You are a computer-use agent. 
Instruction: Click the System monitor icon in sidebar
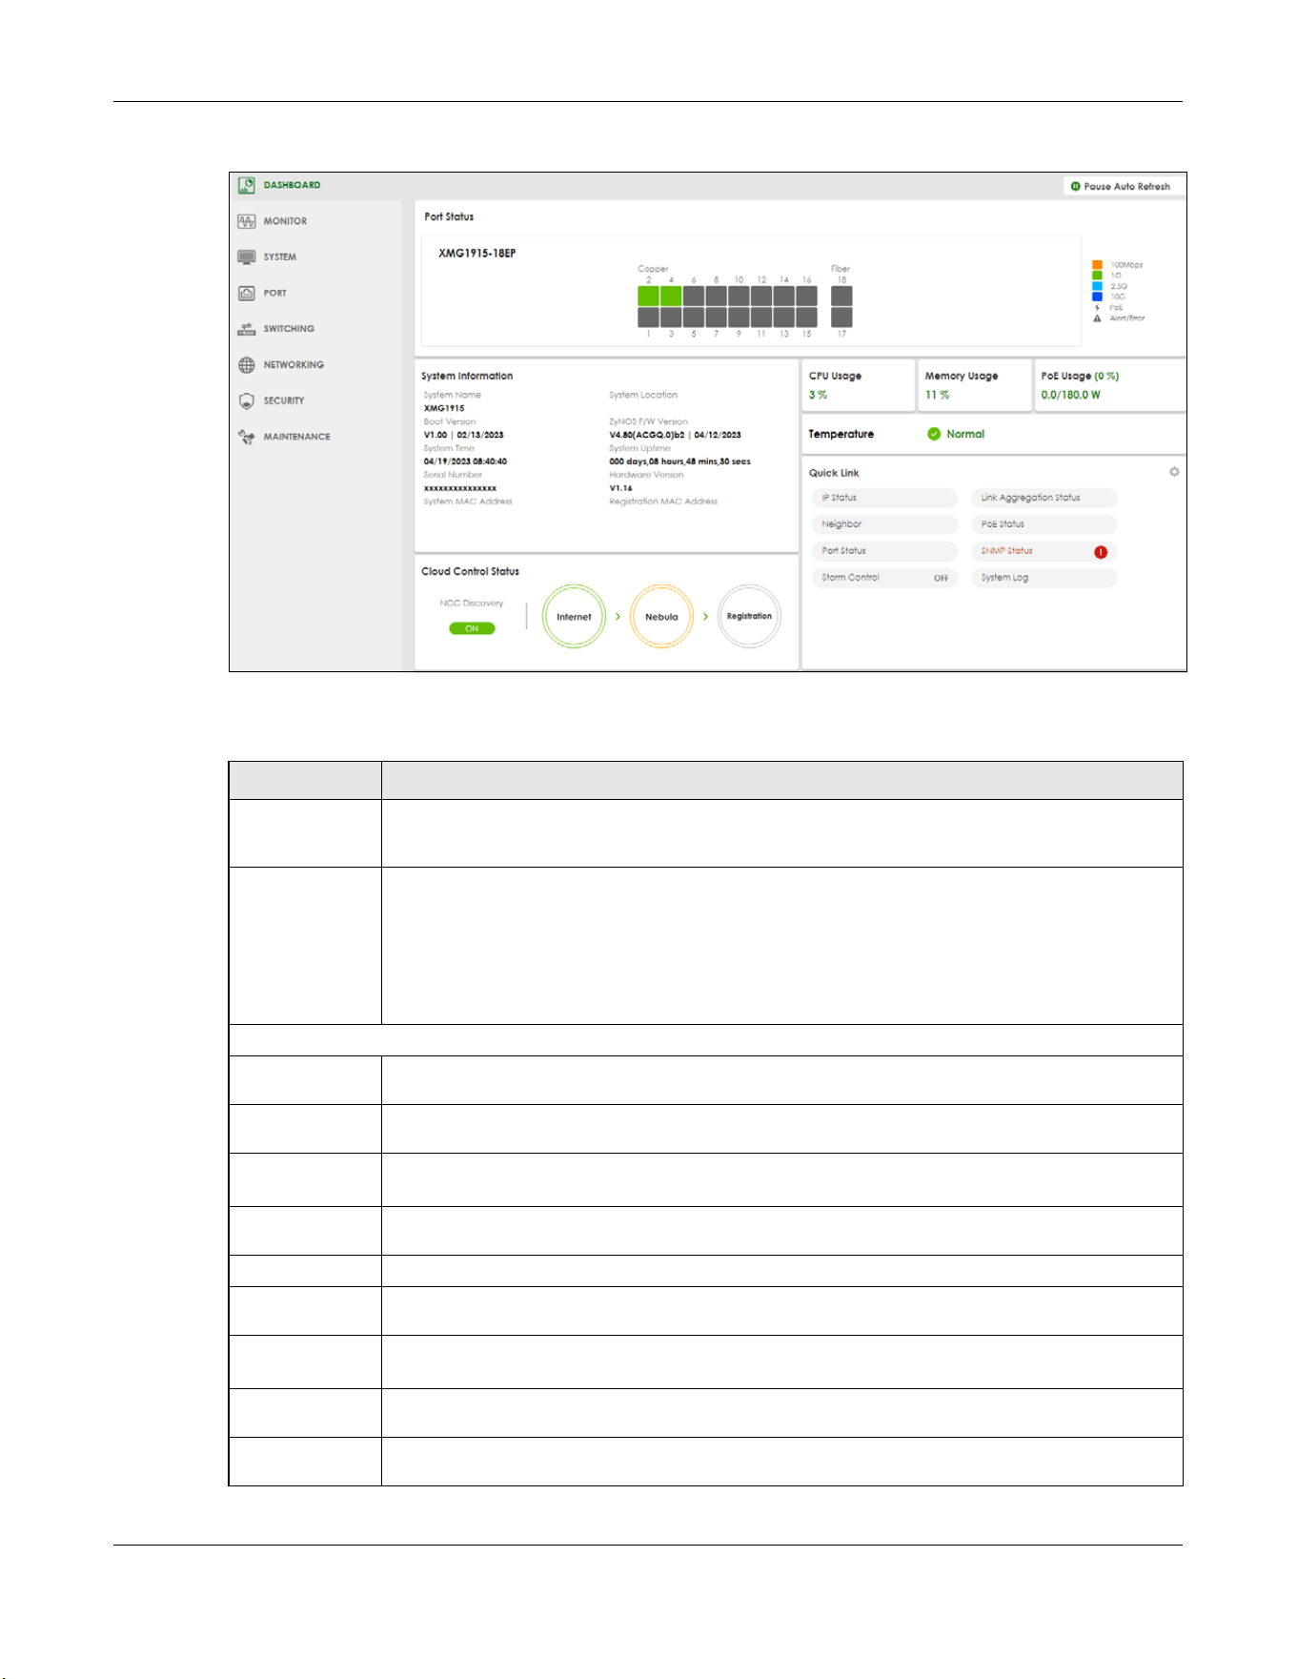click(x=247, y=257)
